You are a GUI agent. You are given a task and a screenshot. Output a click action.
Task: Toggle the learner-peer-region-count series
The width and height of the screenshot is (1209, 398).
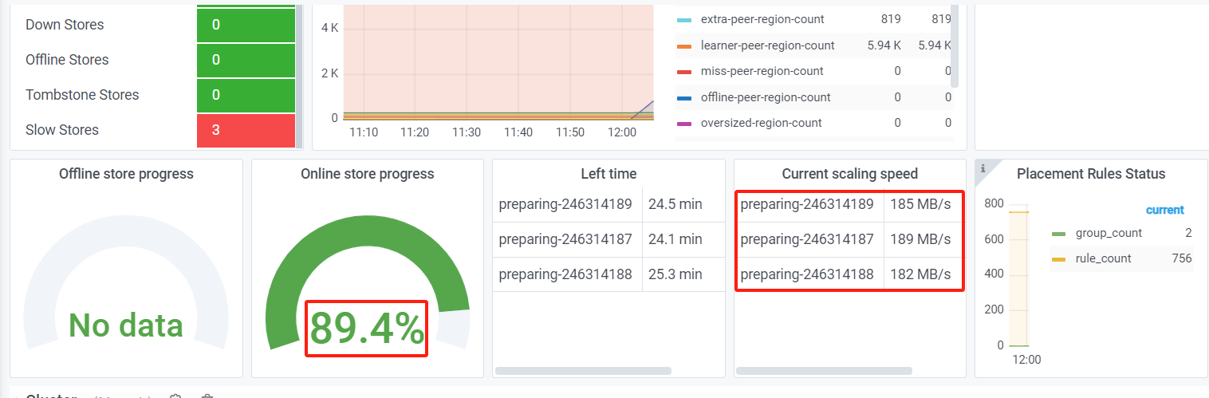pyautogui.click(x=768, y=45)
